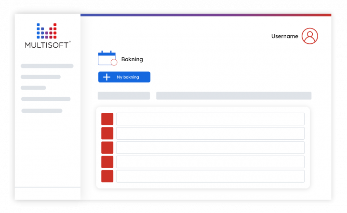This screenshot has width=347, height=213.
Task: Click the fourth booking row field
Action: click(210, 162)
